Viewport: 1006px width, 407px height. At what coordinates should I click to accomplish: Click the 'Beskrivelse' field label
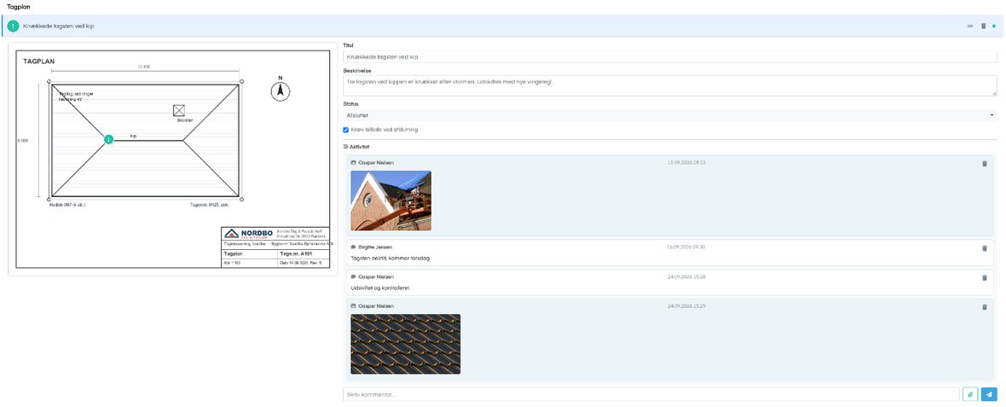coord(356,71)
